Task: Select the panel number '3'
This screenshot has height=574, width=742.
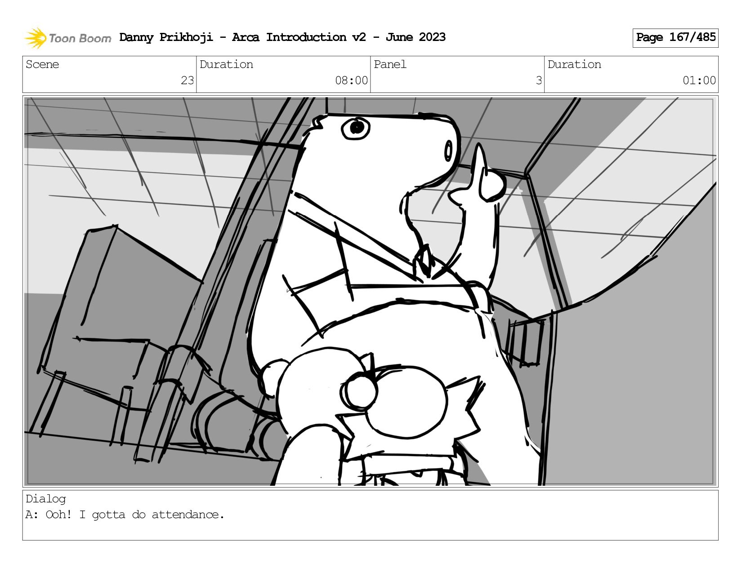Action: (x=539, y=81)
